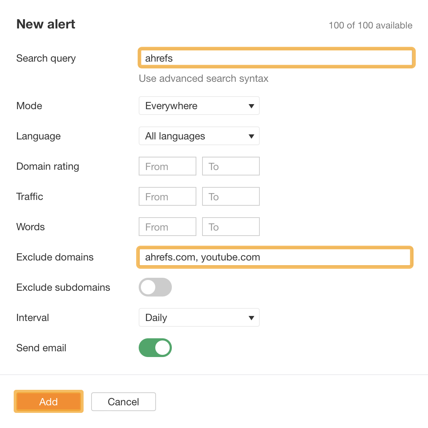Open the Mode dropdown showing Everywhere
This screenshot has width=428, height=428.
pos(199,106)
